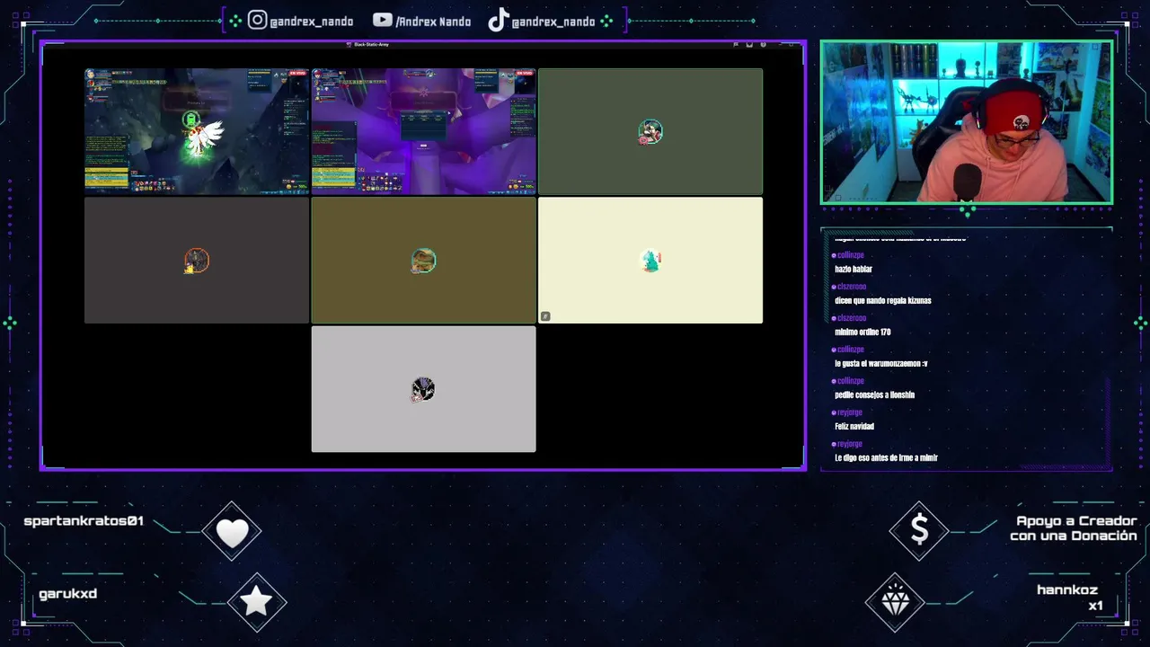Click the white heart follower icon
Image resolution: width=1150 pixels, height=647 pixels.
(x=232, y=532)
